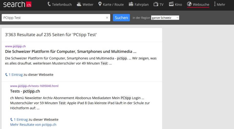Screen dimensions: 234x129
Task: Click 'Mehr Resultate von pctipp.ch' link
Action: 33,124
